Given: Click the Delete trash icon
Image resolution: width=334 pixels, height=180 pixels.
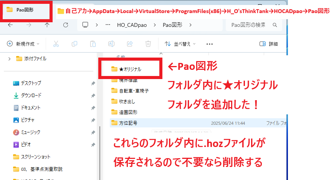Looking at the screenshot, I should tap(148, 44).
